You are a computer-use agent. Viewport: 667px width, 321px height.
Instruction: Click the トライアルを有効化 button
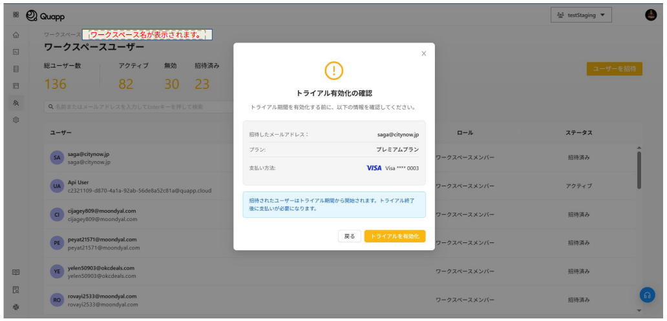click(394, 237)
